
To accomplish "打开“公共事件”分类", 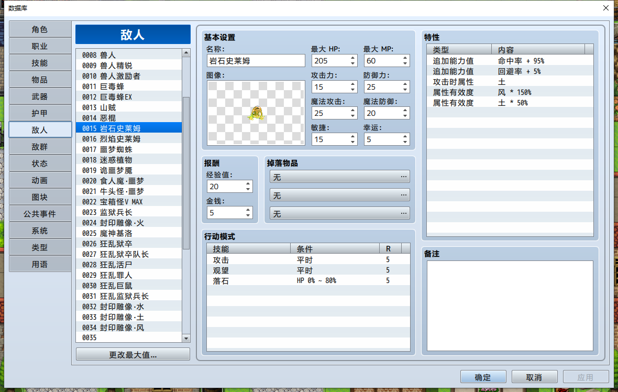I will 40,213.
